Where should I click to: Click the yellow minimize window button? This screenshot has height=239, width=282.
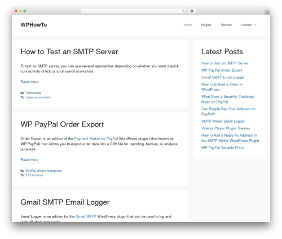(x=20, y=11)
